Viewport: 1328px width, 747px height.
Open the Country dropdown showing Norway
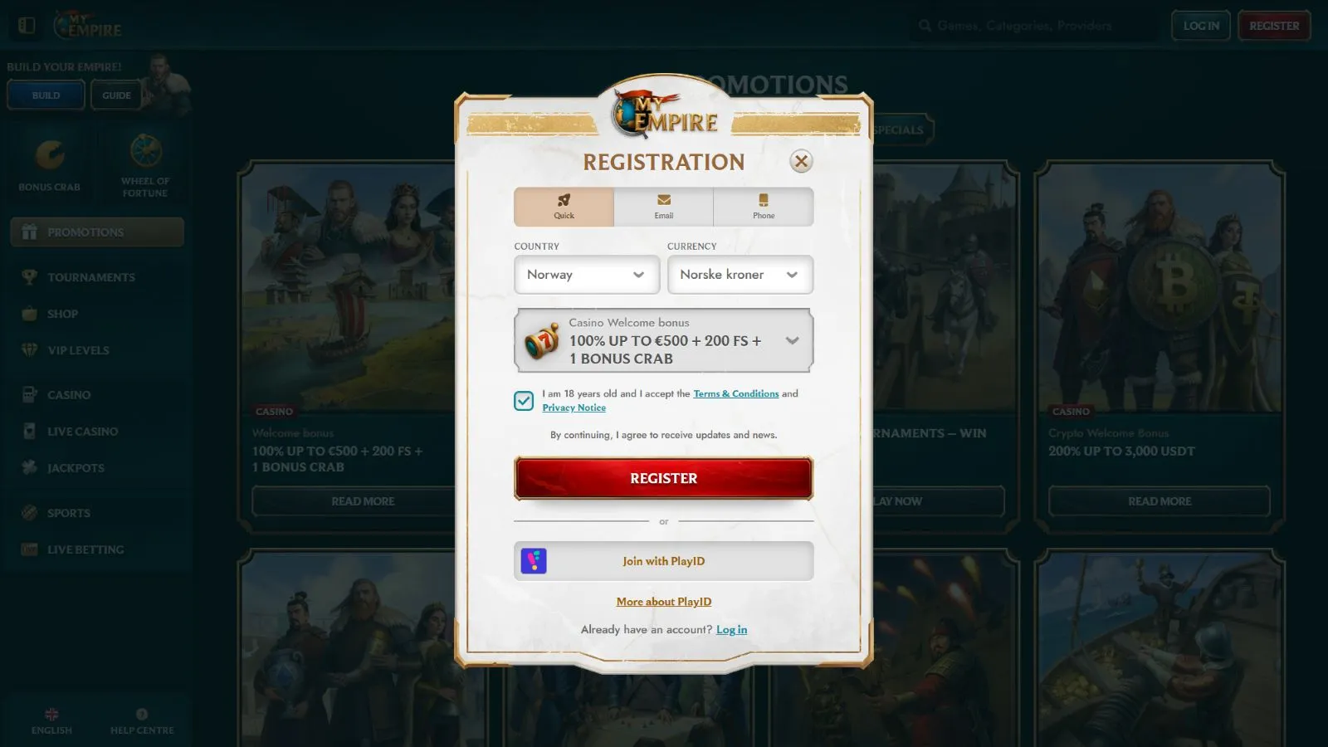[587, 275]
